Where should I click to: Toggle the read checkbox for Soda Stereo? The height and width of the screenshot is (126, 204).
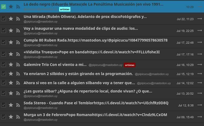click(3, 105)
